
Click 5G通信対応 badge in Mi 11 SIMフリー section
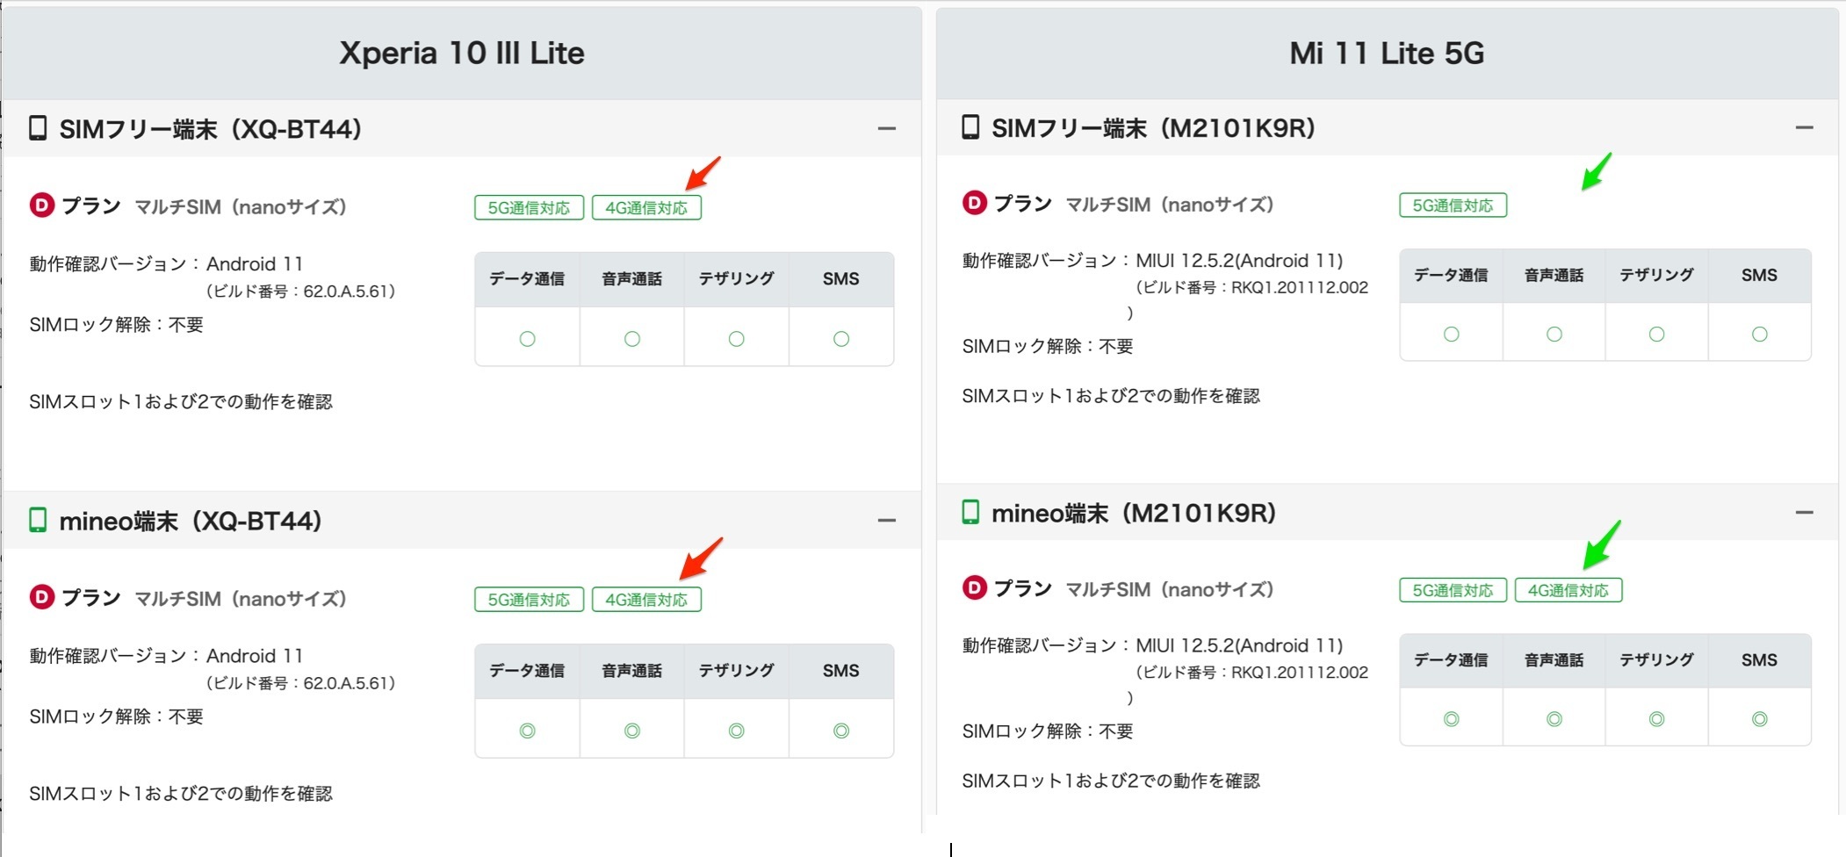(1453, 205)
